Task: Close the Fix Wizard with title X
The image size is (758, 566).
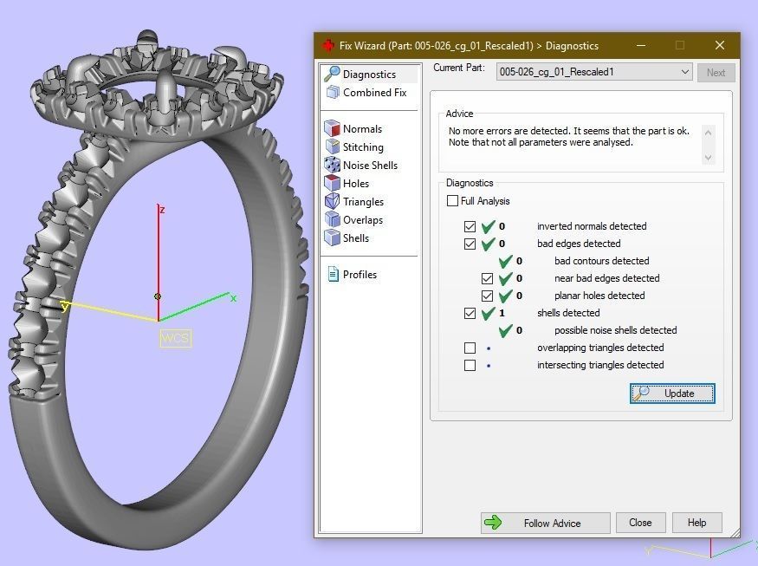Action: [x=719, y=45]
